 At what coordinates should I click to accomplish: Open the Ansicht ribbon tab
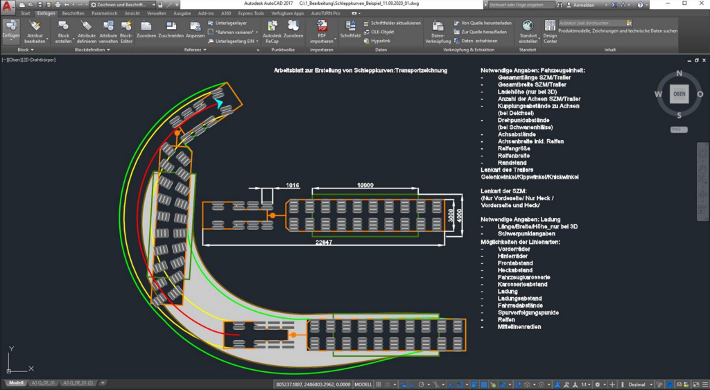click(132, 14)
